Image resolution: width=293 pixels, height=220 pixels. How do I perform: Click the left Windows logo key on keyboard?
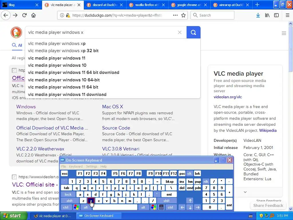click(76, 207)
